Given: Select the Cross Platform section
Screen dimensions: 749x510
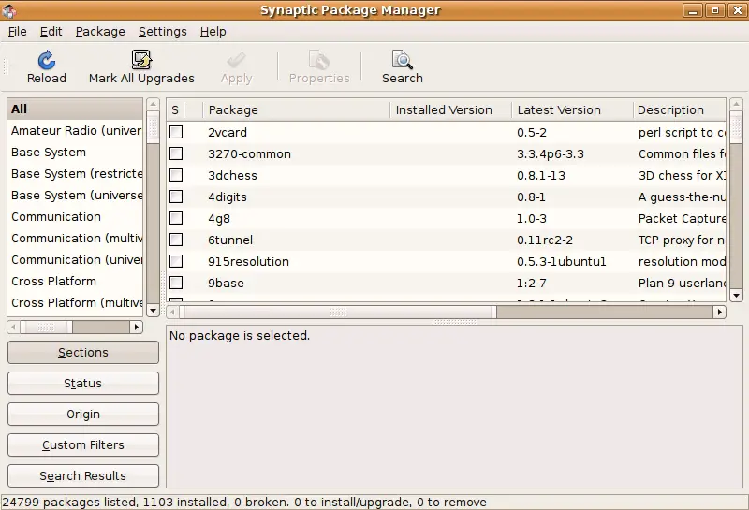Looking at the screenshot, I should (x=75, y=281).
